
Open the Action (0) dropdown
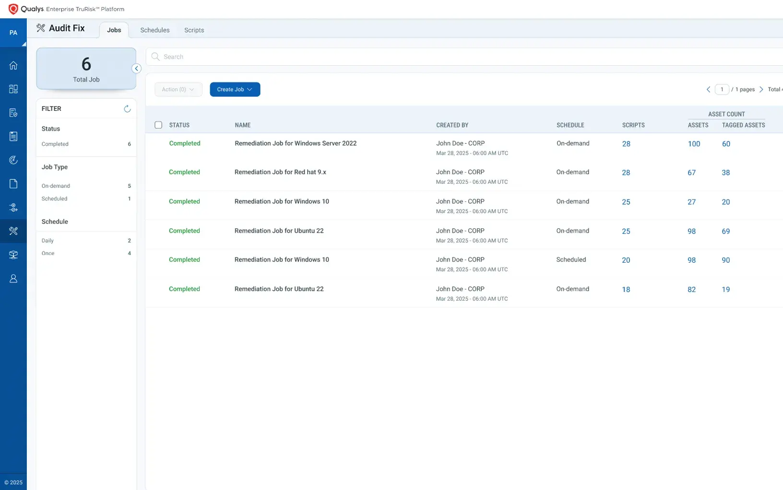pyautogui.click(x=178, y=90)
